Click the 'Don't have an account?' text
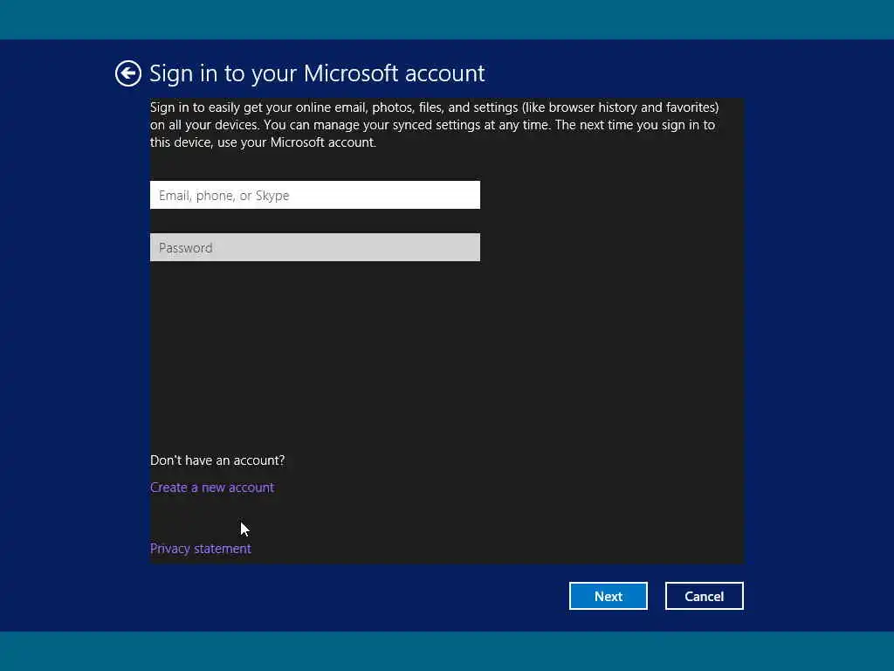 pos(217,460)
